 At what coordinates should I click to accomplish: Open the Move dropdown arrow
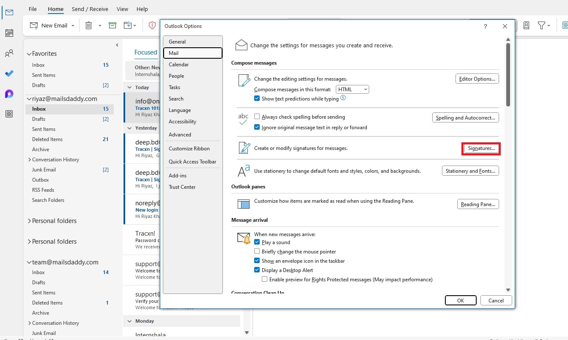[135, 26]
